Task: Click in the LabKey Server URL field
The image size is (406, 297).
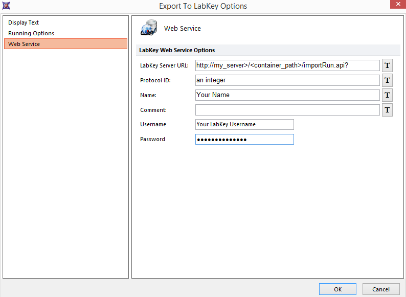Action: click(287, 65)
